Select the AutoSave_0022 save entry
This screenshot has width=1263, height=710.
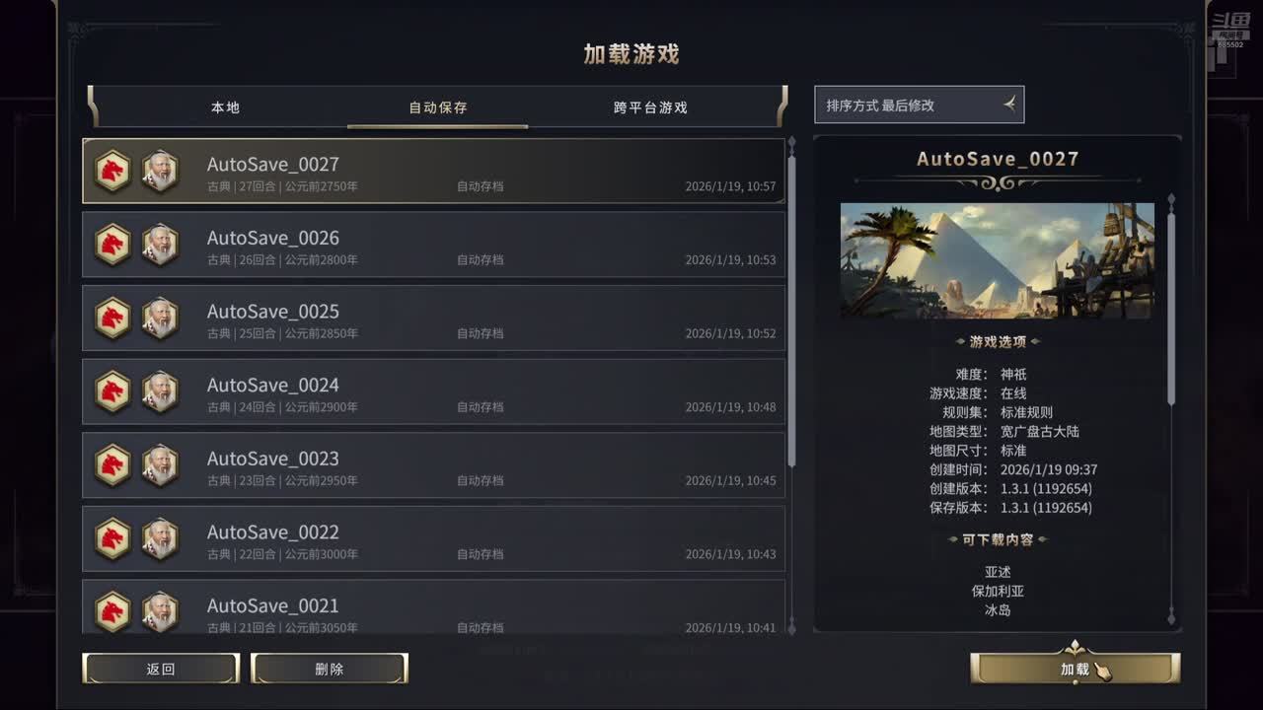(433, 539)
